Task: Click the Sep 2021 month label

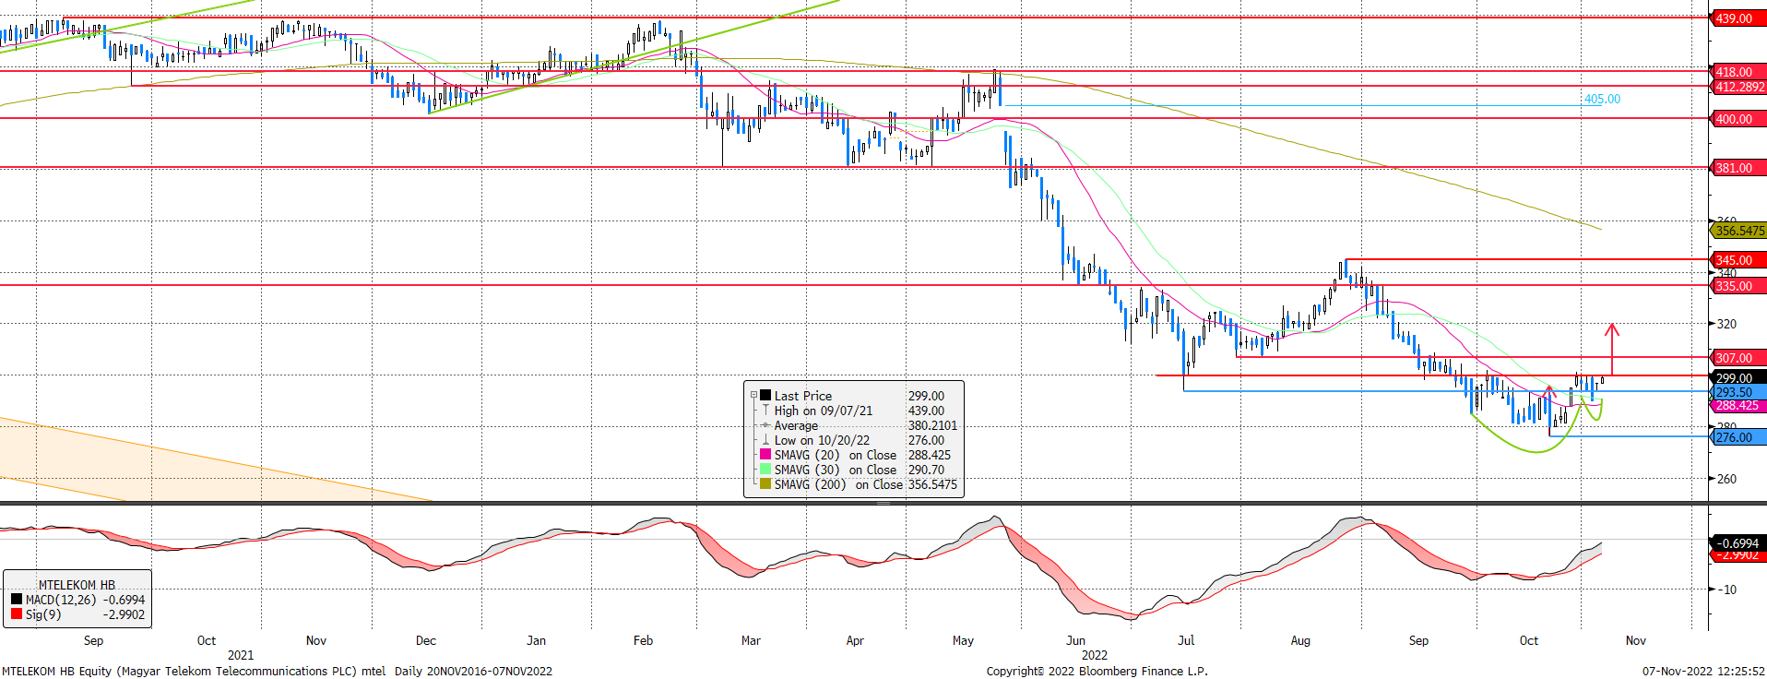Action: (93, 640)
